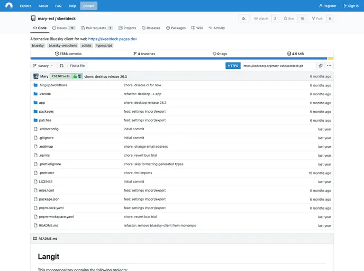Click the .forgejo folder icon
This screenshot has width=364, height=271.
[x=35, y=85]
